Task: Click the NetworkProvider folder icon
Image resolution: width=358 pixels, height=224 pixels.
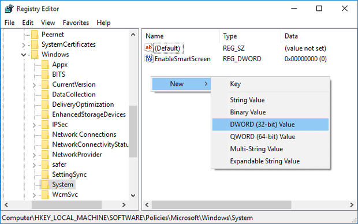Action: click(x=45, y=155)
